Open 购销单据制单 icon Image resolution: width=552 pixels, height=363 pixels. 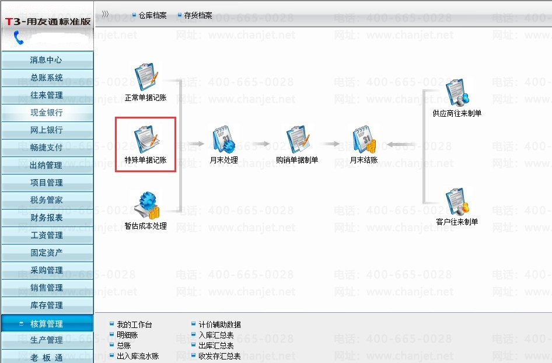point(298,139)
